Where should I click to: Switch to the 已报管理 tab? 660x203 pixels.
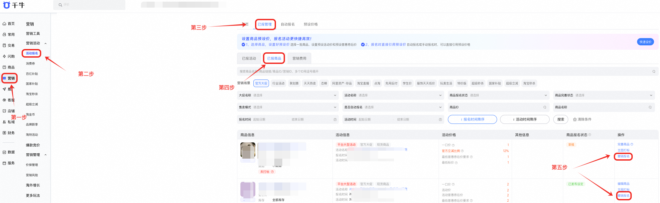tap(265, 25)
